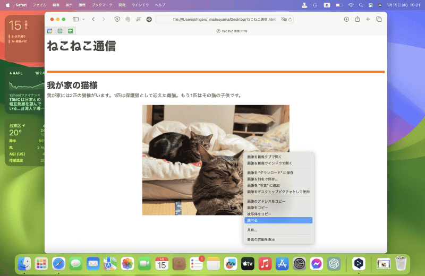Choose 要素の詳細を表示
This screenshot has height=276, width=425.
click(x=278, y=239)
